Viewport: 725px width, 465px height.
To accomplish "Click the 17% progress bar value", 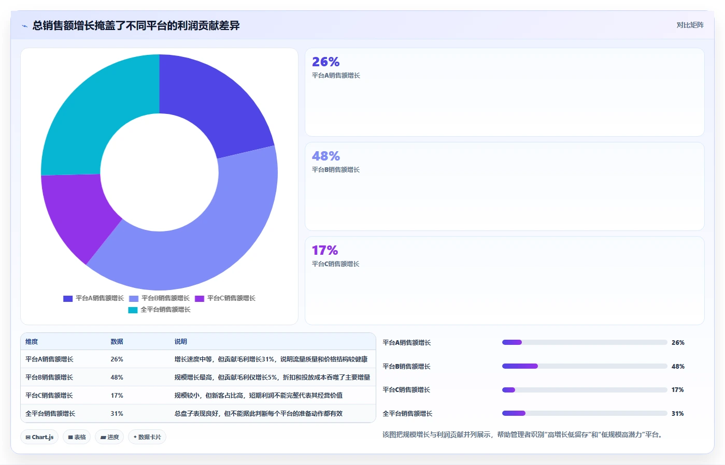I will click(678, 390).
